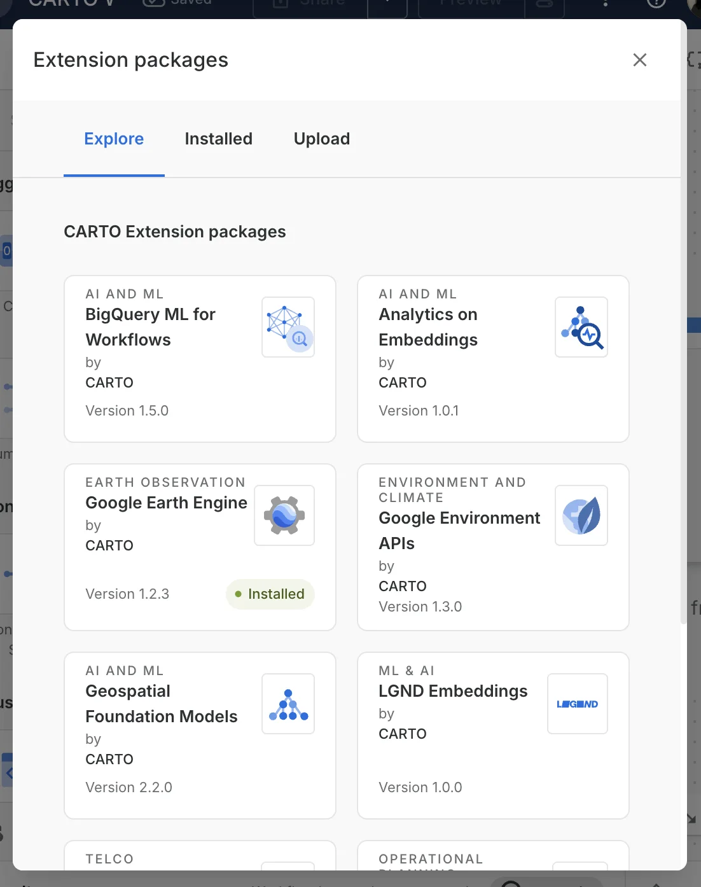This screenshot has width=701, height=887.
Task: Go to the Upload tab
Action: coord(322,139)
